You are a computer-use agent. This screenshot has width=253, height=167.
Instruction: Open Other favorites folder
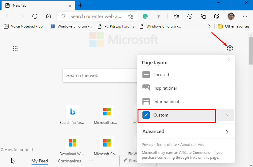(233, 26)
